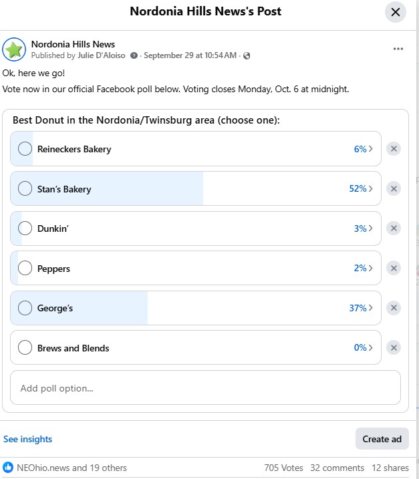View the 12 shares

(x=390, y=468)
